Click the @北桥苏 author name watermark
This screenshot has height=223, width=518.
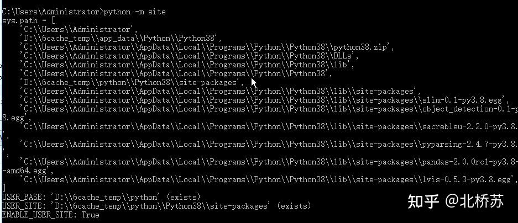point(475,201)
